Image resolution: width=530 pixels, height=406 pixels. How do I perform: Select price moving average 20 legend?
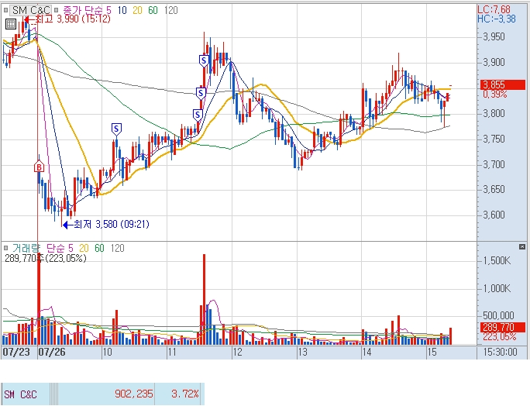point(138,11)
